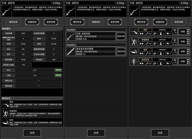This screenshot has height=139, width=192.
Task: Click boot stamina icon showing -6
Action: [x=161, y=33]
